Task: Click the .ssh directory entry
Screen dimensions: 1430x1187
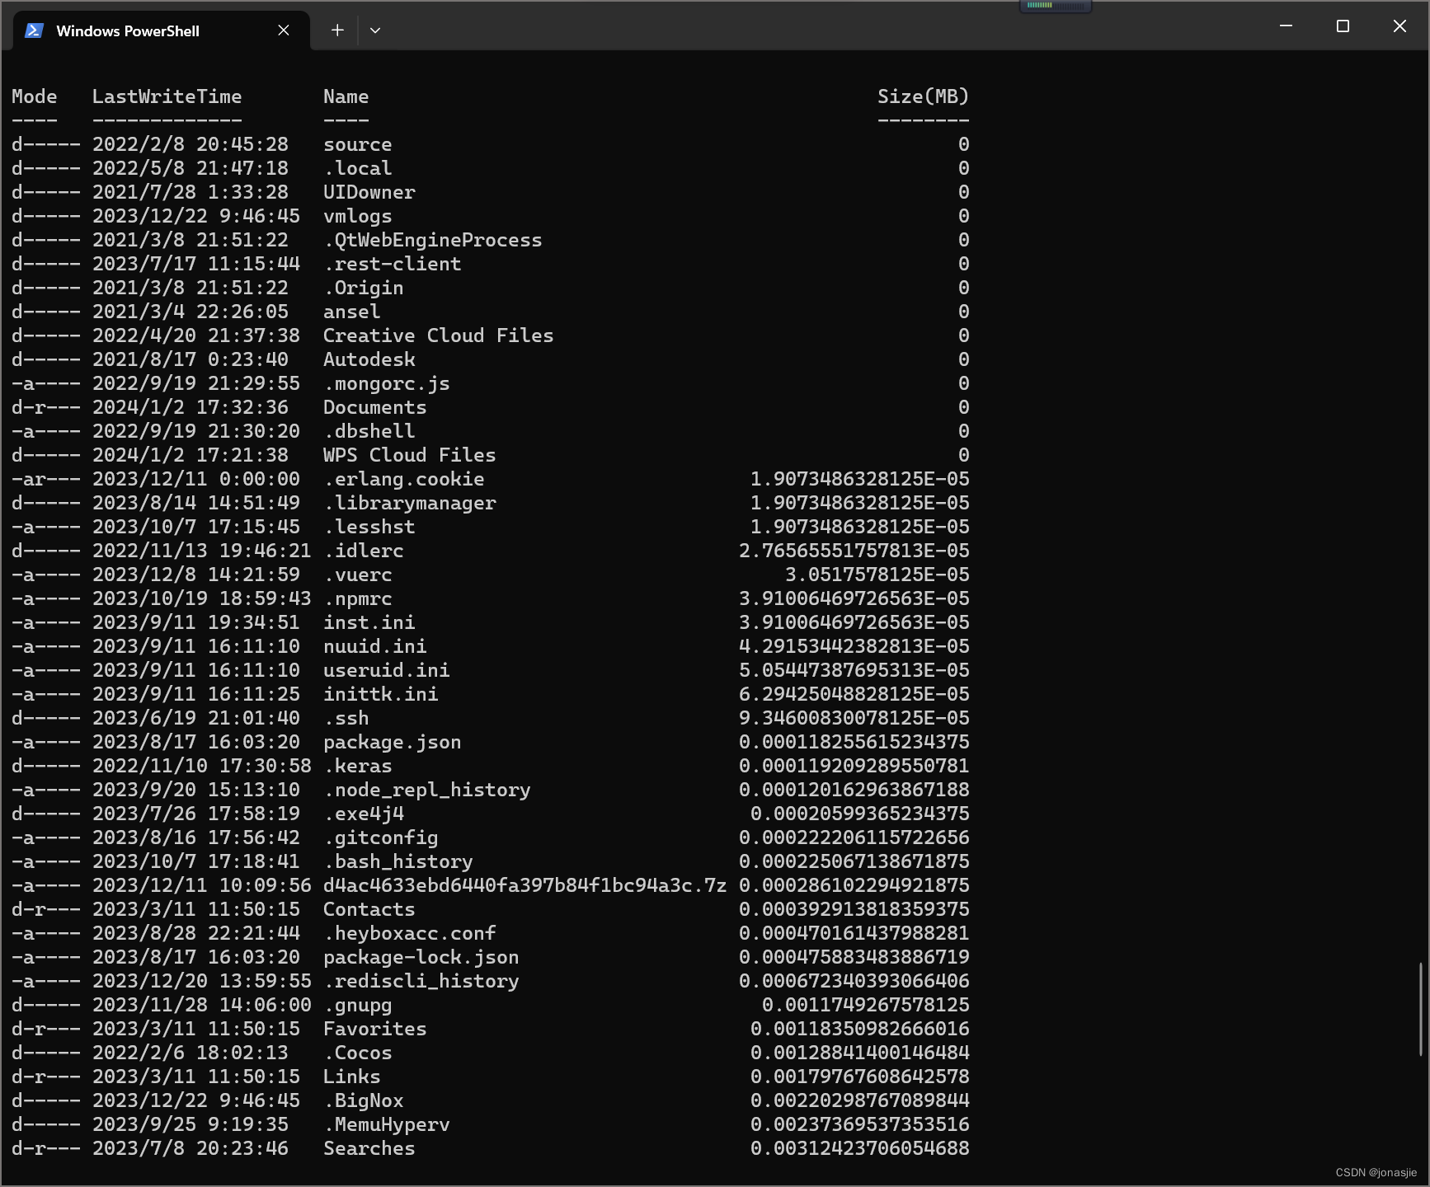Action: coord(346,718)
